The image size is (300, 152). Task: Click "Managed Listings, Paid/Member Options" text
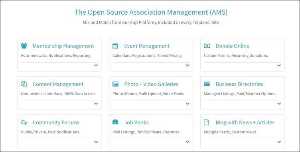[x=239, y=94]
